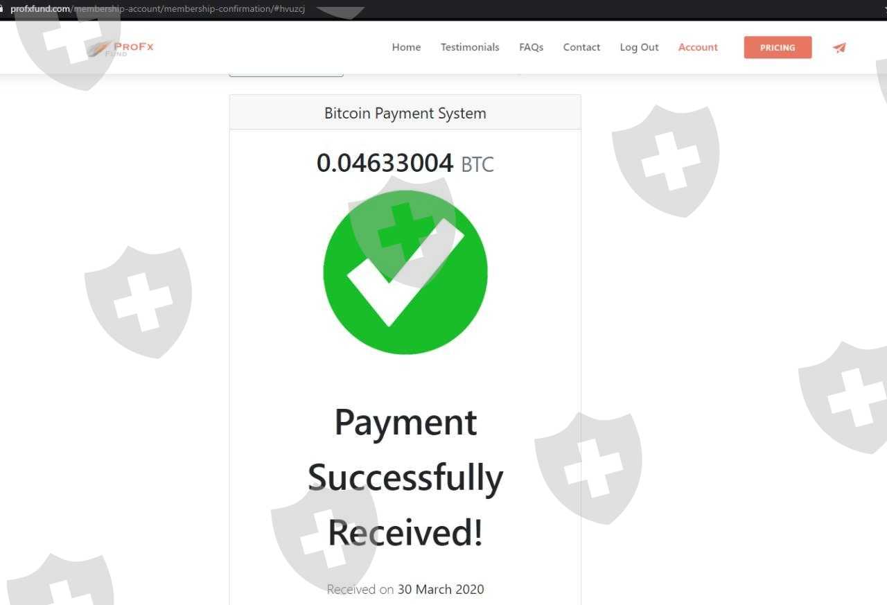The width and height of the screenshot is (887, 605).
Task: Click the lock icon in address bar
Action: pos(2,9)
